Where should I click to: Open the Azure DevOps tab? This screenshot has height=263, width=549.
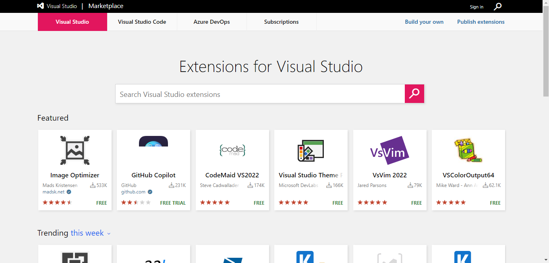[x=212, y=22]
